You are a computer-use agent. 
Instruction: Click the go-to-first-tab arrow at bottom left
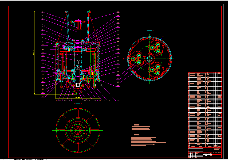click(2, 159)
